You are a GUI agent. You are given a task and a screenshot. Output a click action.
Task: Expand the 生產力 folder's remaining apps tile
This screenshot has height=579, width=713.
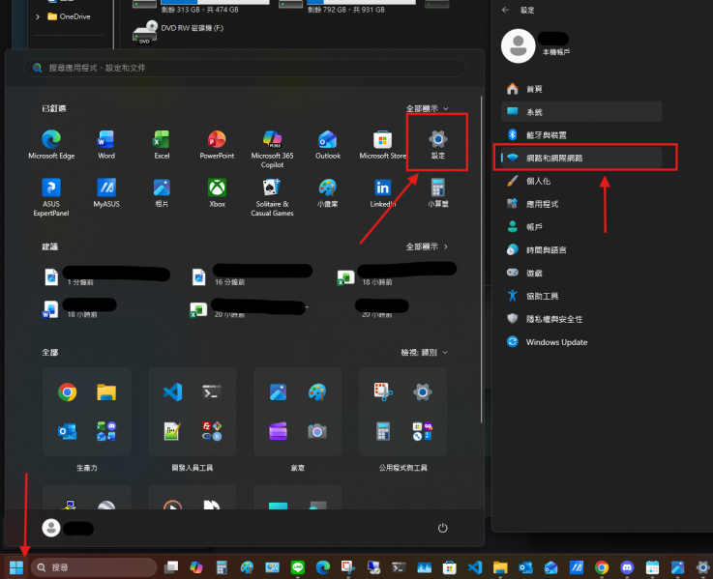tap(106, 431)
